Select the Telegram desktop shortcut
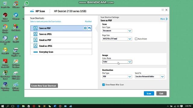 [x=16, y=16]
